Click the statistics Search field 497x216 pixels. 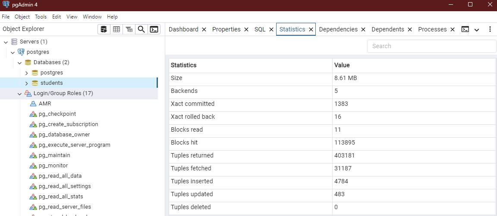[431, 46]
